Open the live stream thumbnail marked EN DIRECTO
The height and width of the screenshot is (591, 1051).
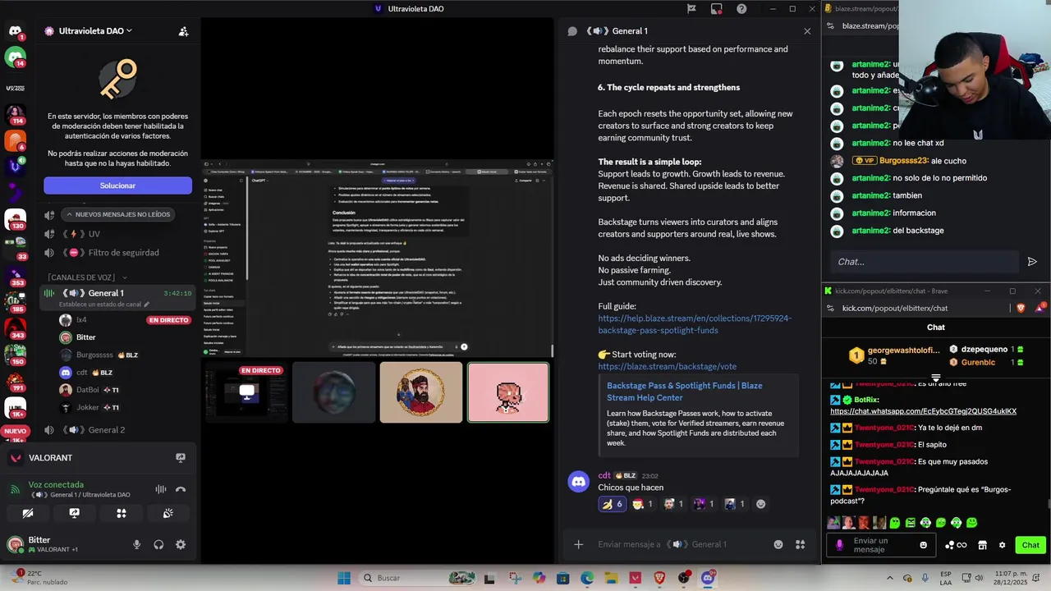click(246, 392)
